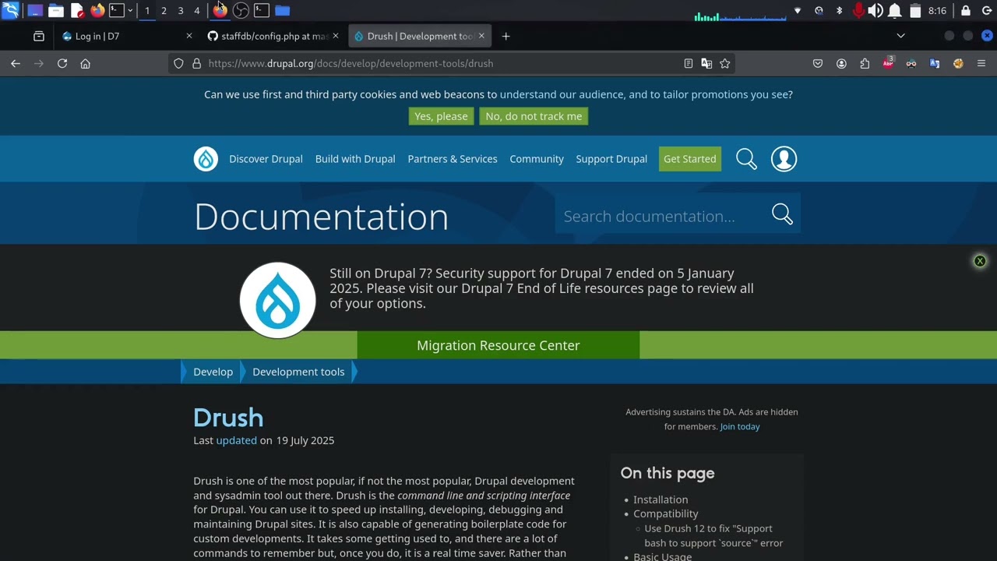The width and height of the screenshot is (997, 561).
Task: Show notifications via the bell icon
Action: pyautogui.click(x=895, y=10)
